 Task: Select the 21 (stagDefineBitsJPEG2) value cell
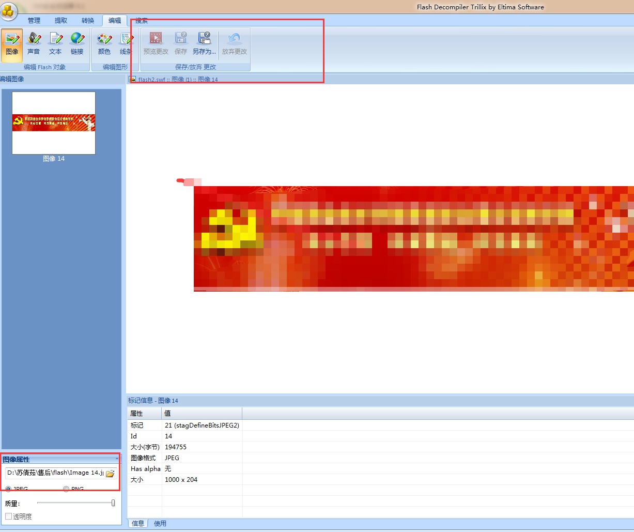tap(202, 425)
